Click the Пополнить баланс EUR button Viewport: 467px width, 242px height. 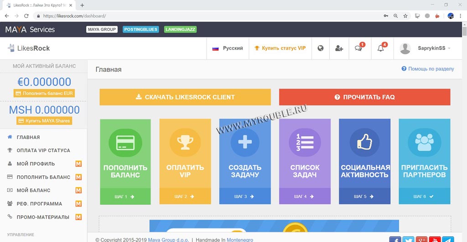coord(44,94)
